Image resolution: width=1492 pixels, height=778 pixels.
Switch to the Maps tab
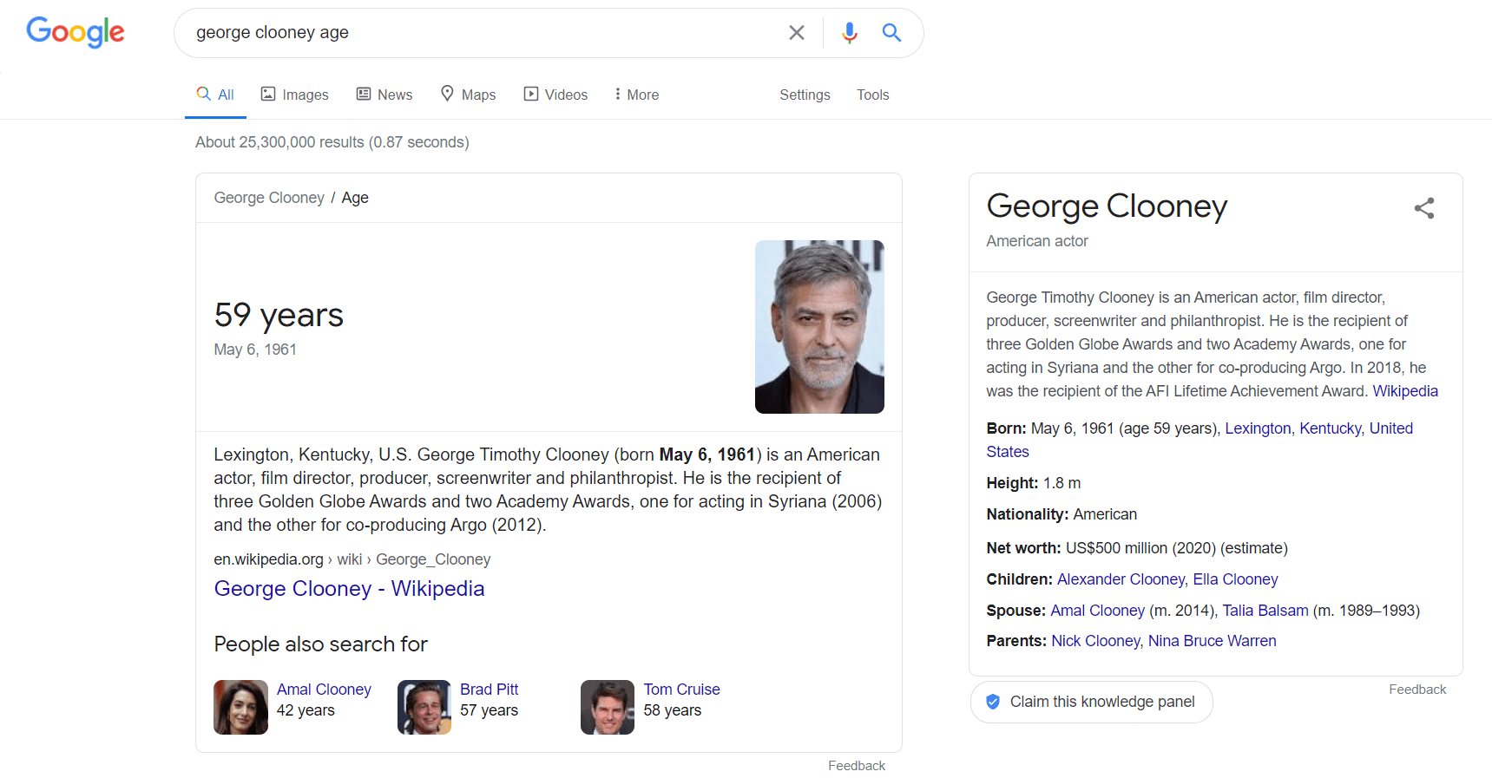click(469, 95)
